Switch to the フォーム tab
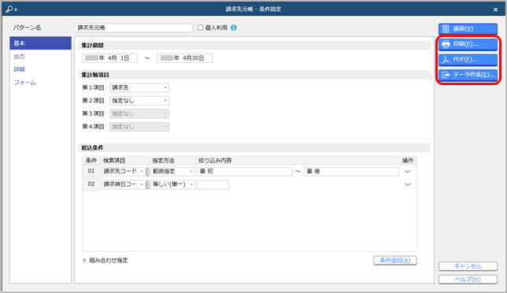This screenshot has width=507, height=293. [25, 83]
